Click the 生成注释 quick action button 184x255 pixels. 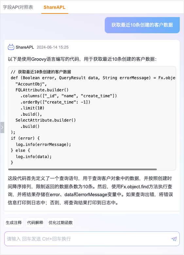point(14,222)
